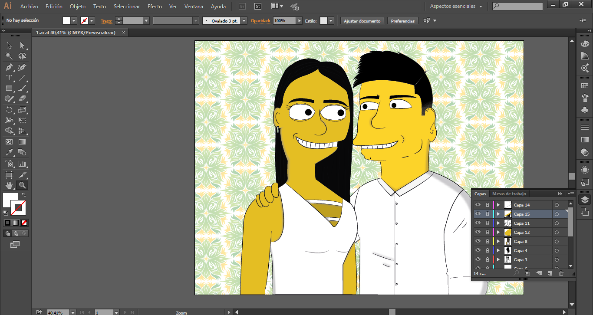
Task: Click the Rotate tool
Action: (9, 110)
